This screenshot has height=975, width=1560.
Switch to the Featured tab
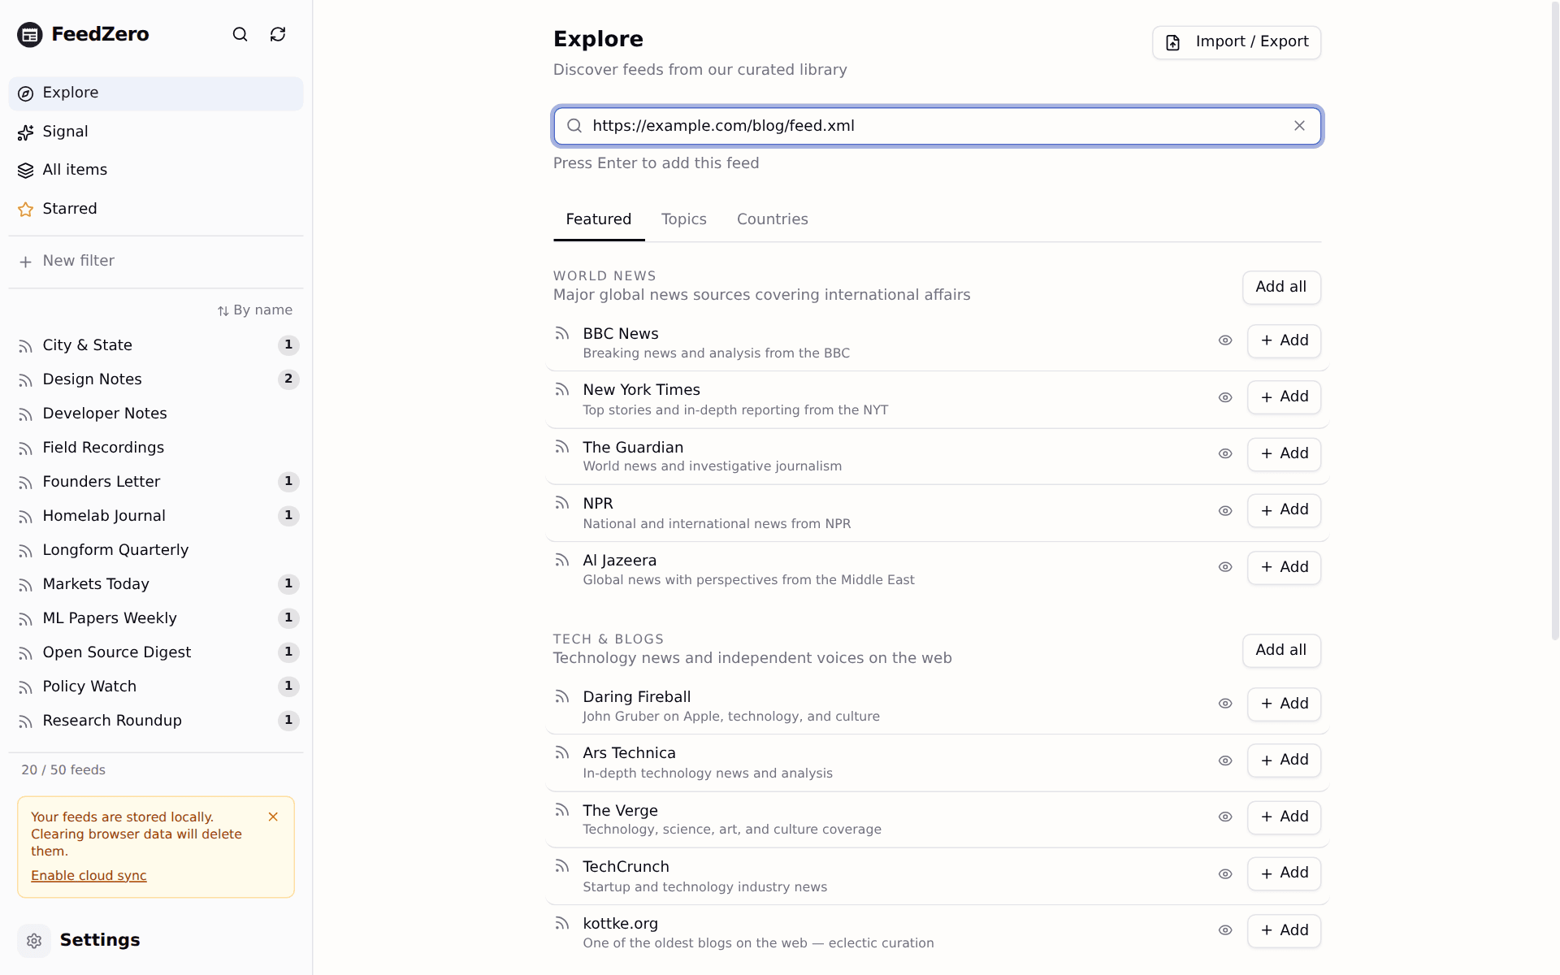point(599,219)
